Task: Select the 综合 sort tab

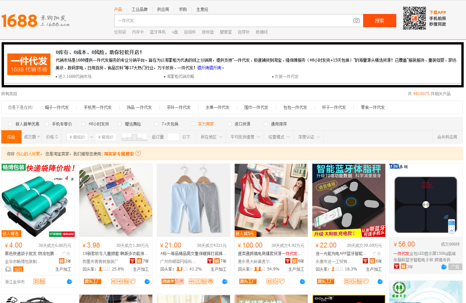Action: 11,137
